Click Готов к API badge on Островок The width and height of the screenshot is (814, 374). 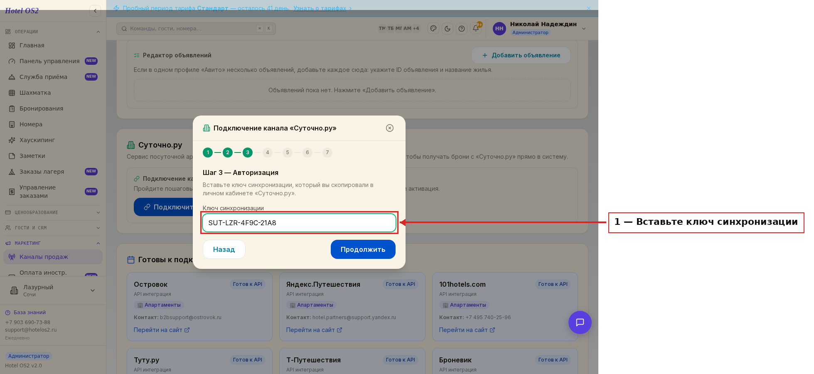pyautogui.click(x=248, y=284)
